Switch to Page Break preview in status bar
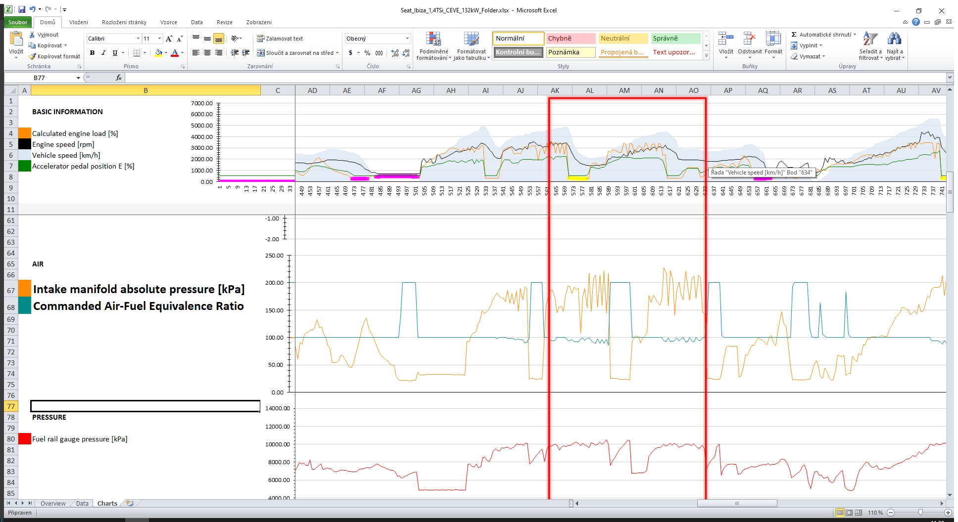Image resolution: width=958 pixels, height=522 pixels. pyautogui.click(x=859, y=513)
